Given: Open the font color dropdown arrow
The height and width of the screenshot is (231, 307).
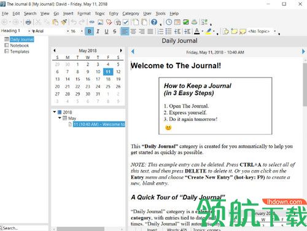Looking at the screenshot, I should tap(203, 31).
